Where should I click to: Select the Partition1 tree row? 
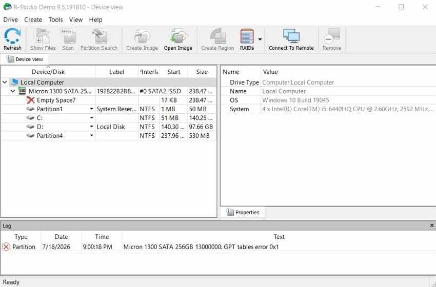pos(108,109)
